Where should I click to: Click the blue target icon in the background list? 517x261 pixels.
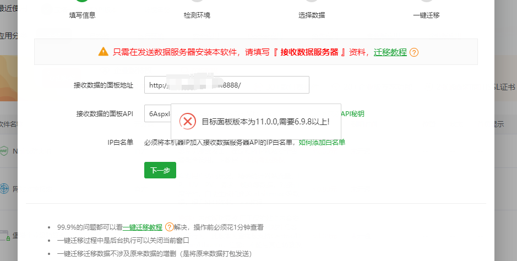pyautogui.click(x=4, y=188)
